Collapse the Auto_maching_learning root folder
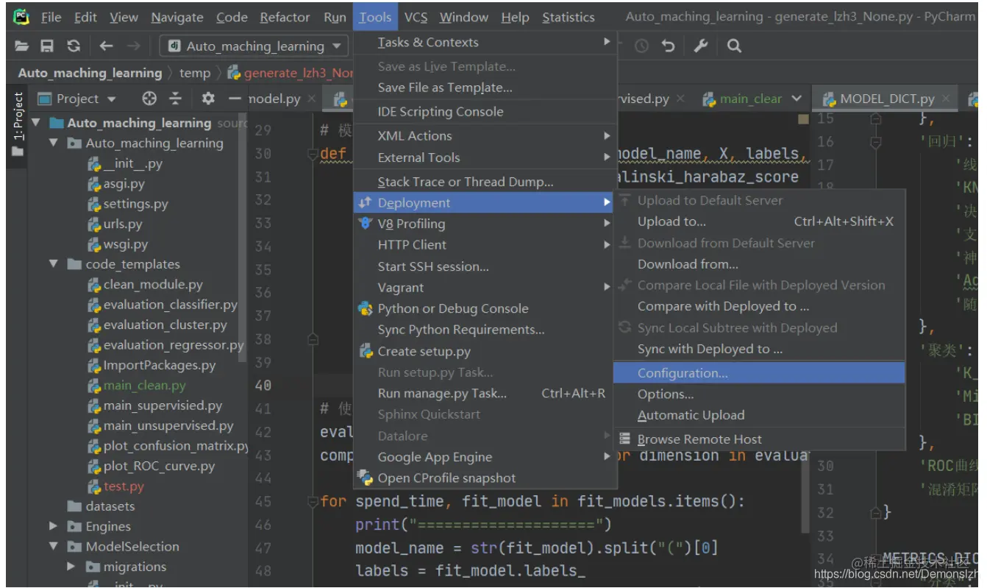The height and width of the screenshot is (588, 987). click(36, 123)
